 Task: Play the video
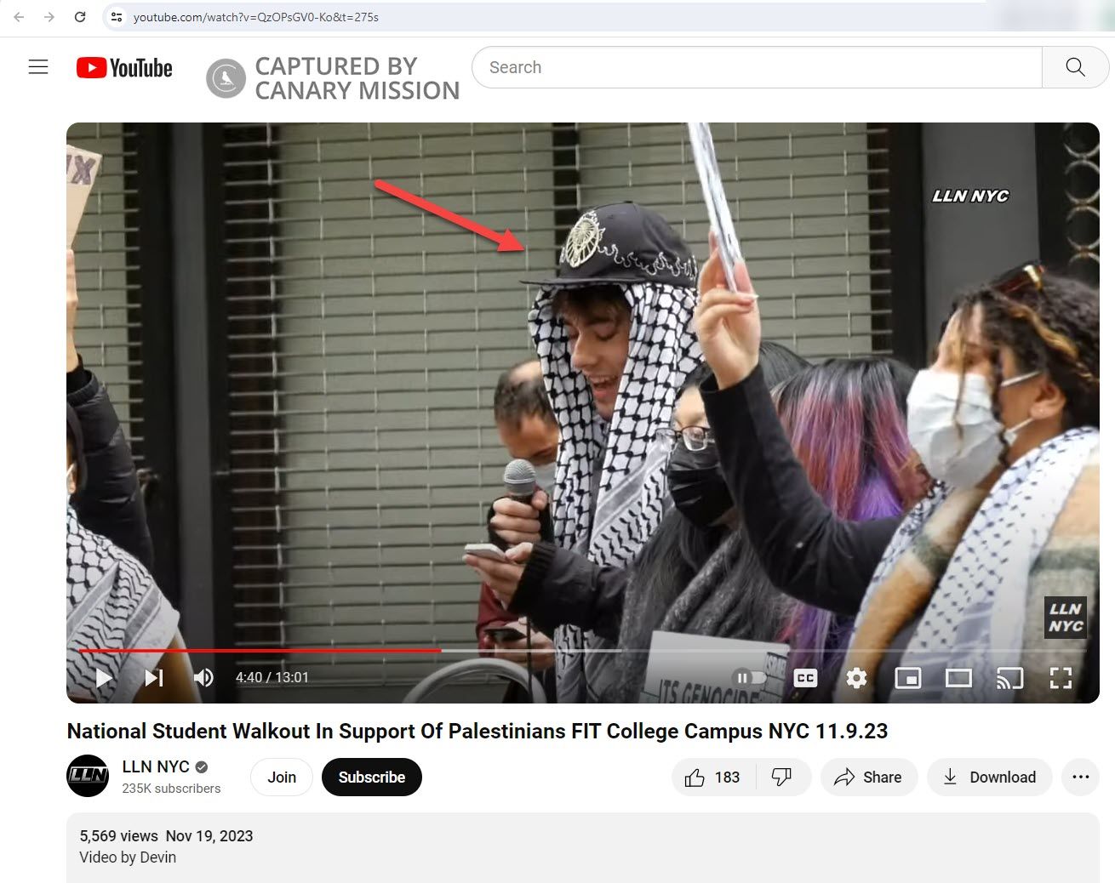tap(104, 678)
